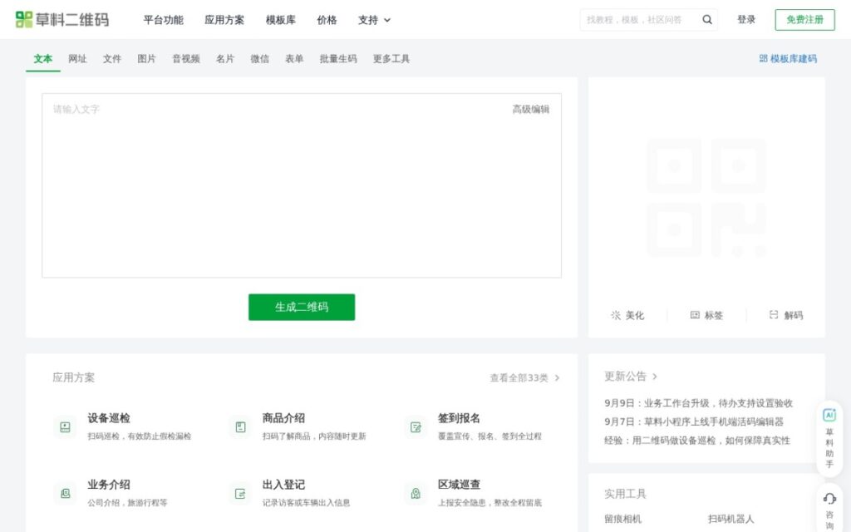Screen dimensions: 851x532
Task: Open the 设备巡检 solution title
Action: (109, 418)
